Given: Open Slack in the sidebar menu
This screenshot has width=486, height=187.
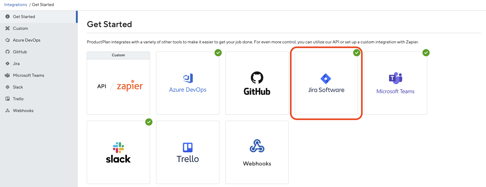Looking at the screenshot, I should (x=39, y=87).
